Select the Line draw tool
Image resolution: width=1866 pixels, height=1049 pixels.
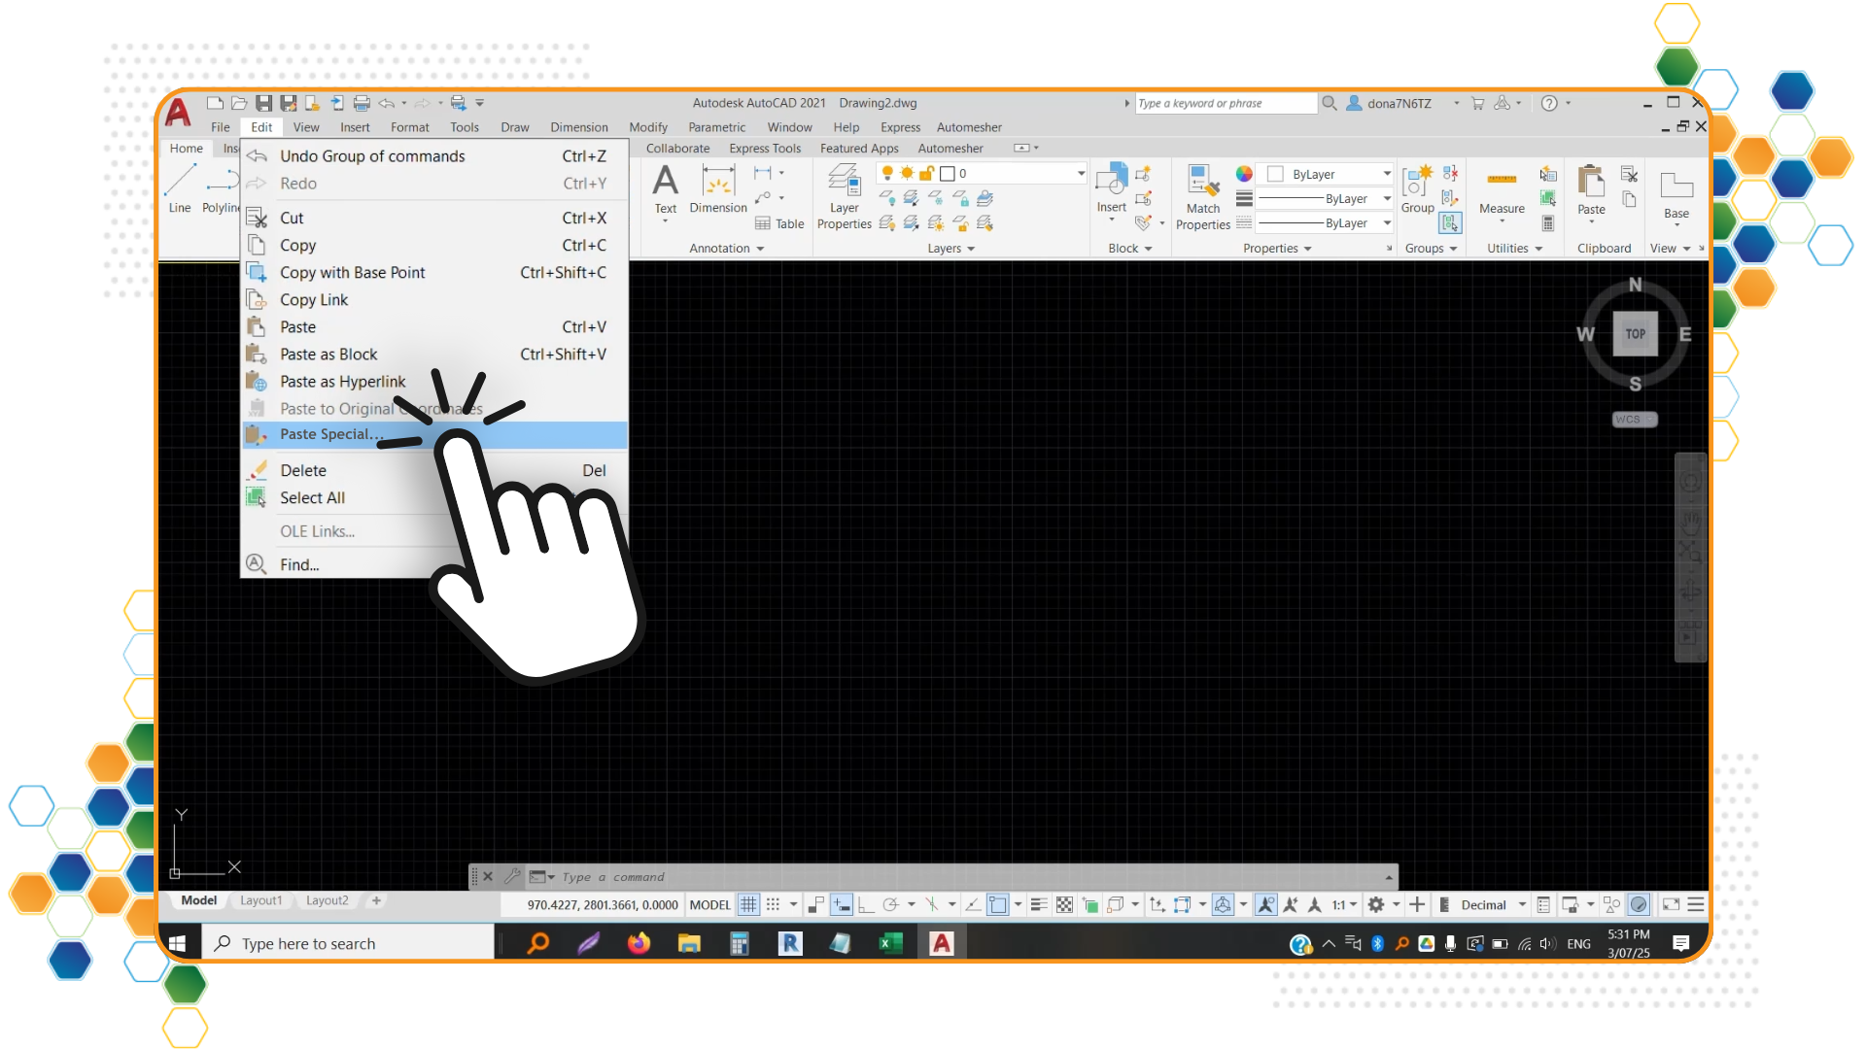click(180, 189)
